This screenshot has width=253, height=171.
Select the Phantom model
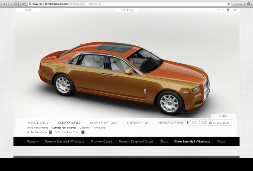click(33, 142)
